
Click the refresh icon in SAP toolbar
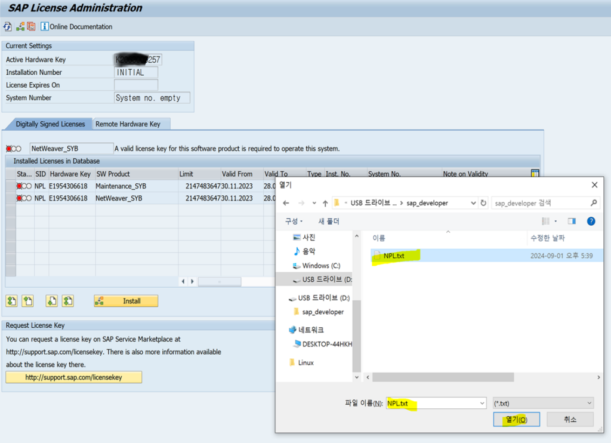[7, 26]
